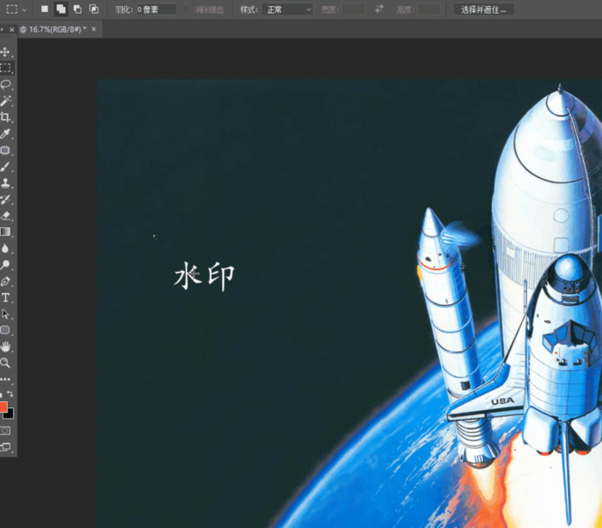Viewport: 602px width, 528px height.
Task: Switch to the 16.7%(RGB/8#) document tab
Action: pos(52,28)
